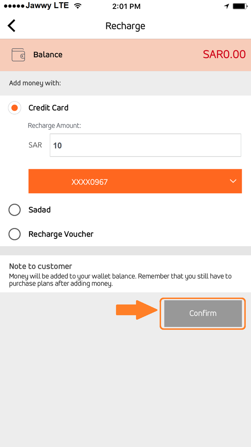This screenshot has height=447, width=251.
Task: Tap the Sadad option label
Action: pyautogui.click(x=40, y=210)
